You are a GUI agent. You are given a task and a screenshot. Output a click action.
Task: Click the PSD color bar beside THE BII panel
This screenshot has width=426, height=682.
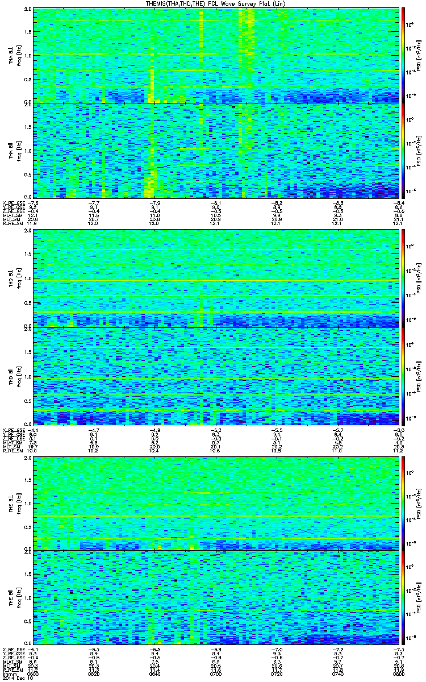coord(404,599)
